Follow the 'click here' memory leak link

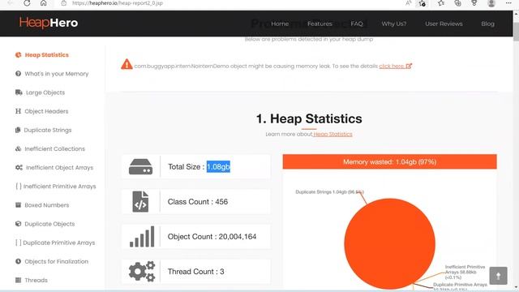click(392, 66)
